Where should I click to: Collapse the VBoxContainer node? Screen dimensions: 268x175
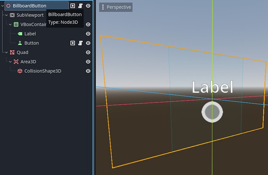point(10,24)
